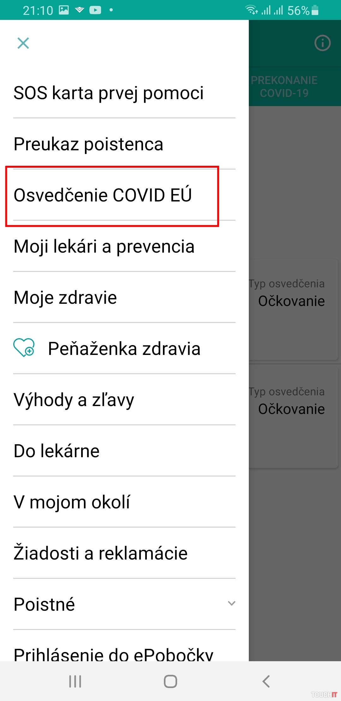Expand the Poistné menu chevron
The width and height of the screenshot is (341, 701).
point(231,603)
